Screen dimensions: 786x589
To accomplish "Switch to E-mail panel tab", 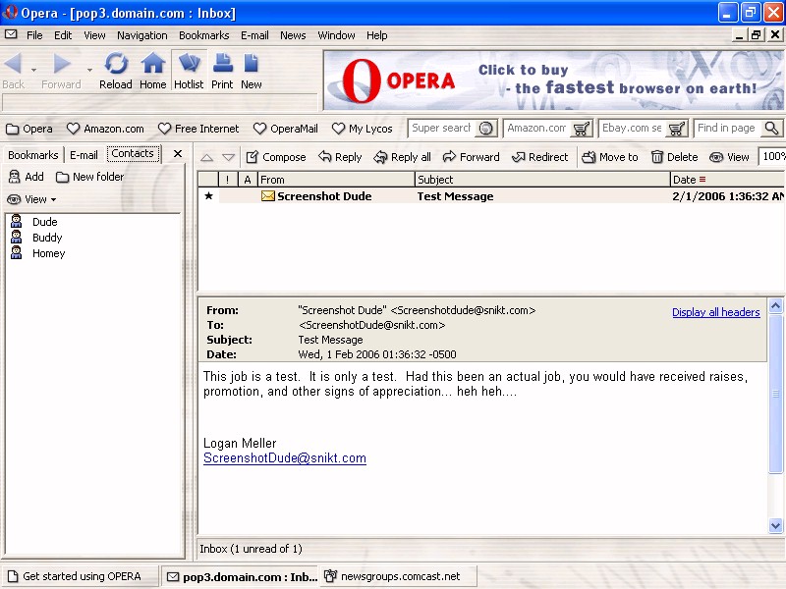I will [84, 155].
